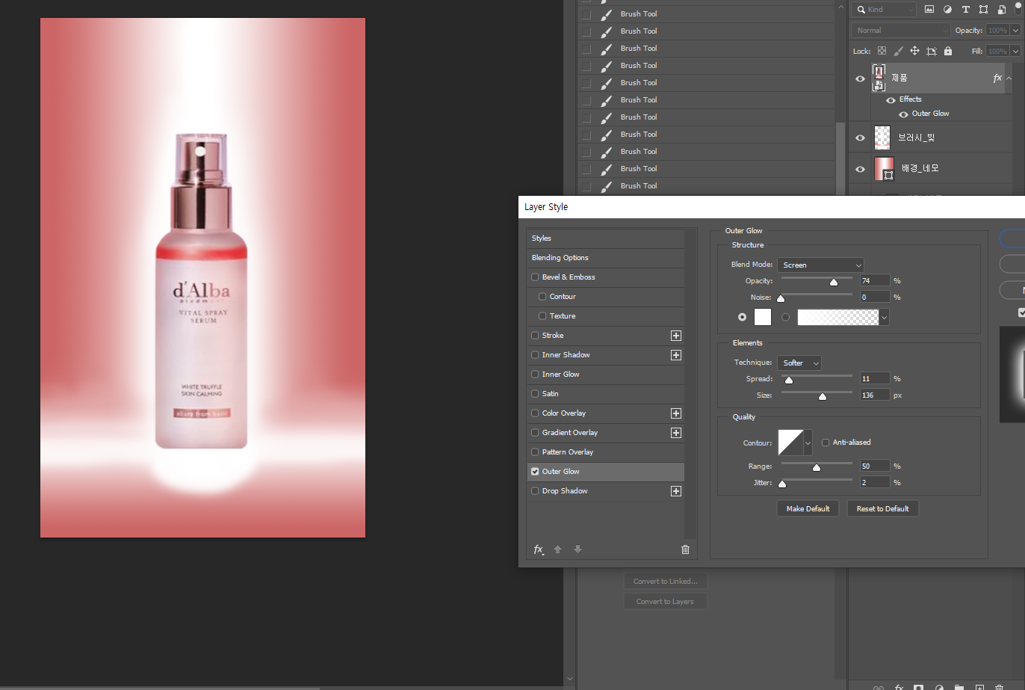1025x690 pixels.
Task: Click the lock image pixels brush icon
Action: (x=898, y=51)
